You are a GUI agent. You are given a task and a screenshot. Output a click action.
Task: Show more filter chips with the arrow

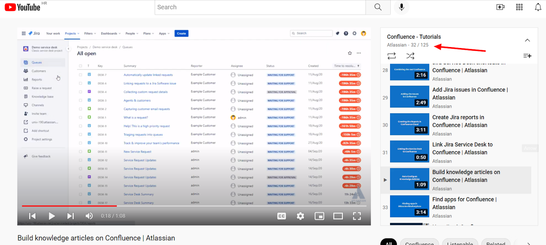pos(529,243)
